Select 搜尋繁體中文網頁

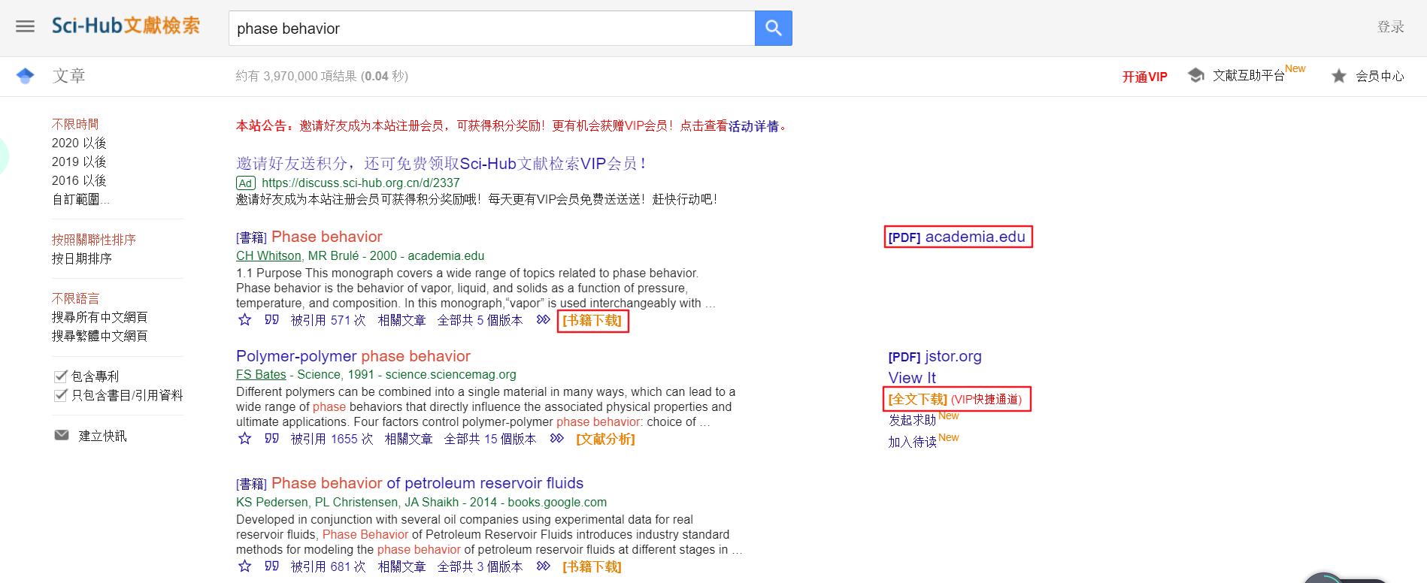coord(100,336)
